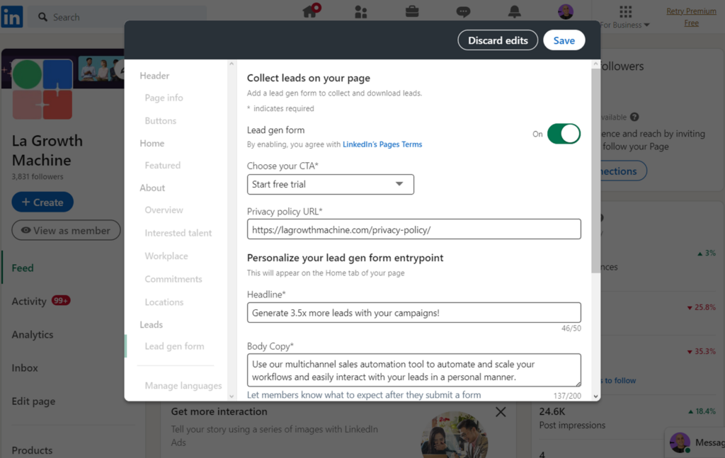725x458 pixels.
Task: Turn off the Lead gen form toggle
Action: [x=564, y=134]
